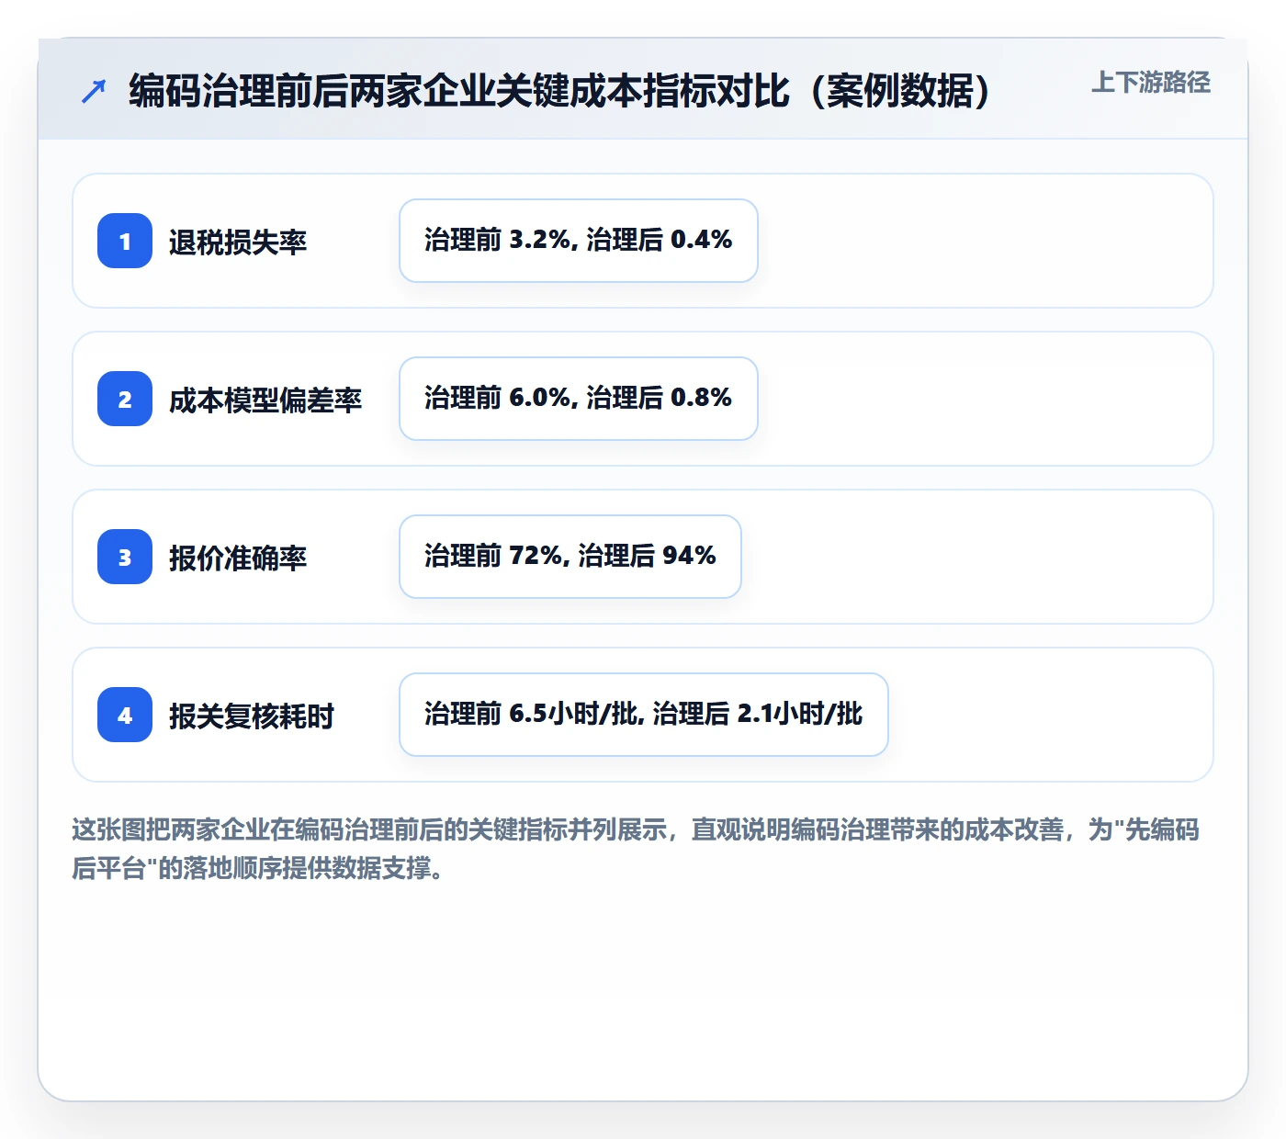
Task: Click the value box 治理前 3.2%, 治理后 0.4%
Action: tap(579, 241)
